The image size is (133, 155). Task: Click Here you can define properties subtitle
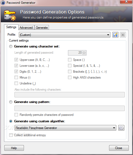point(63,17)
